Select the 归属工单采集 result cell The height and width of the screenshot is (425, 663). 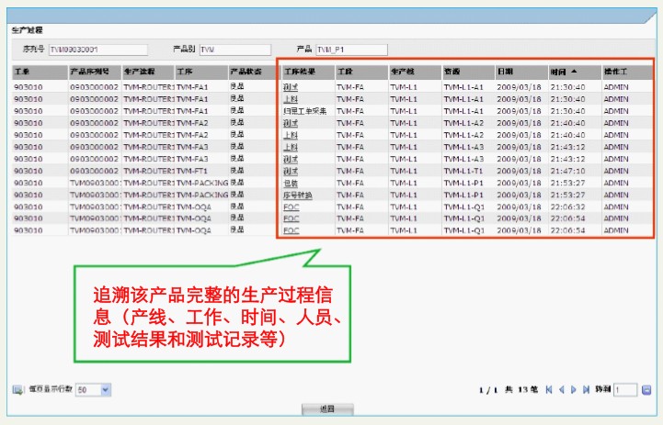click(x=305, y=111)
